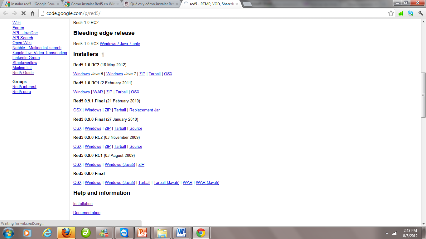Open the Home page icon
Image resolution: width=426 pixels, height=239 pixels.
coord(32,13)
